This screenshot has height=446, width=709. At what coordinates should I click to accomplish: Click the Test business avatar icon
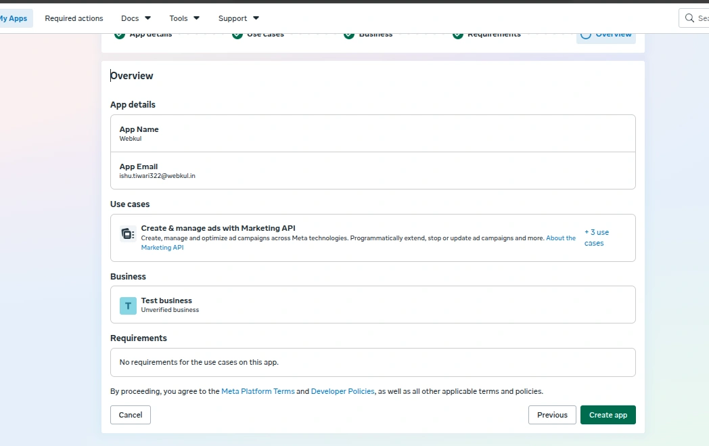pos(128,306)
